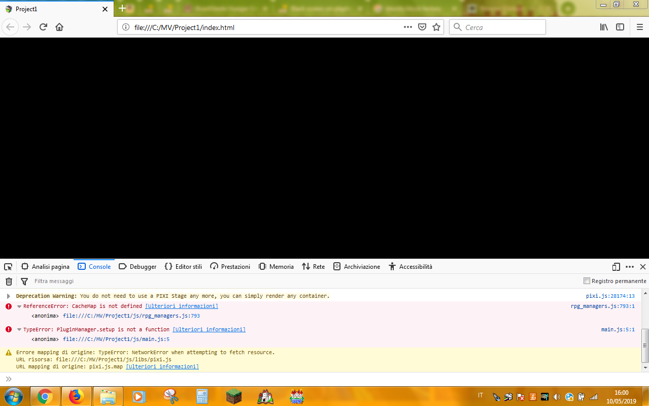Go back with the browser back arrow
The image size is (649, 406).
(x=10, y=27)
